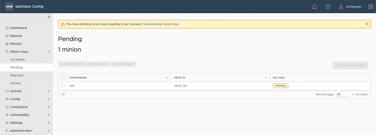Go to the Accepted keys page
This screenshot has width=376, height=135.
click(x=17, y=60)
